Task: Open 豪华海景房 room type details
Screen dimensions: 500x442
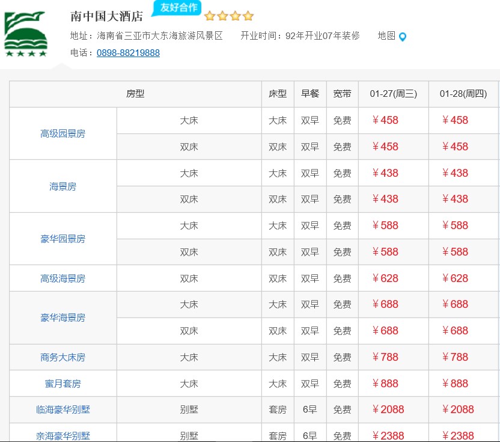Action: (x=62, y=318)
